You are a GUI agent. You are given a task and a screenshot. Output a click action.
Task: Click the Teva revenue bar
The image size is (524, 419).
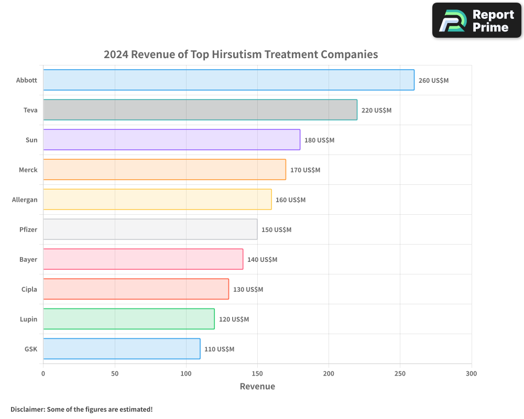[199, 110]
